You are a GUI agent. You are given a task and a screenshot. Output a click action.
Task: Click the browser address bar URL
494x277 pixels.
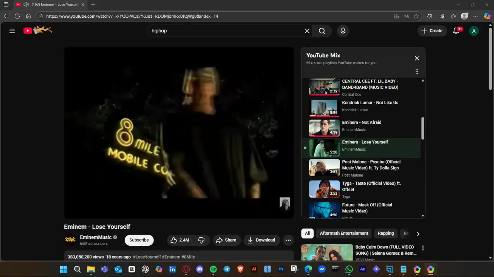coord(132,16)
